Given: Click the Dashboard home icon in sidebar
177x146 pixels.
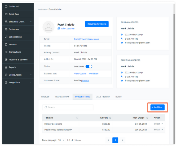Looking at the screenshot, I should point(6,7).
